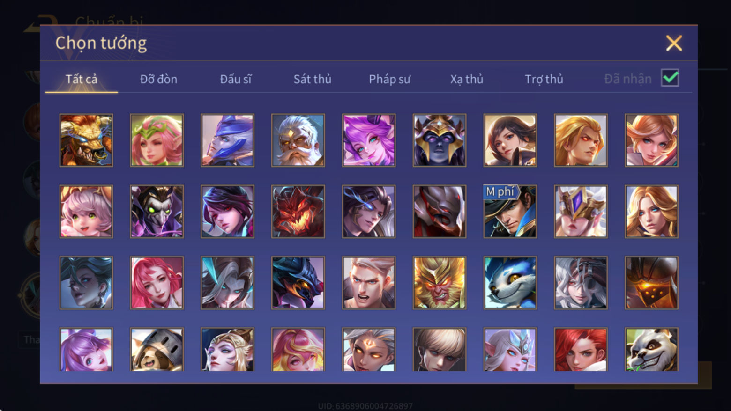Pick the red lava demon hero
This screenshot has height=411, width=731.
point(298,212)
